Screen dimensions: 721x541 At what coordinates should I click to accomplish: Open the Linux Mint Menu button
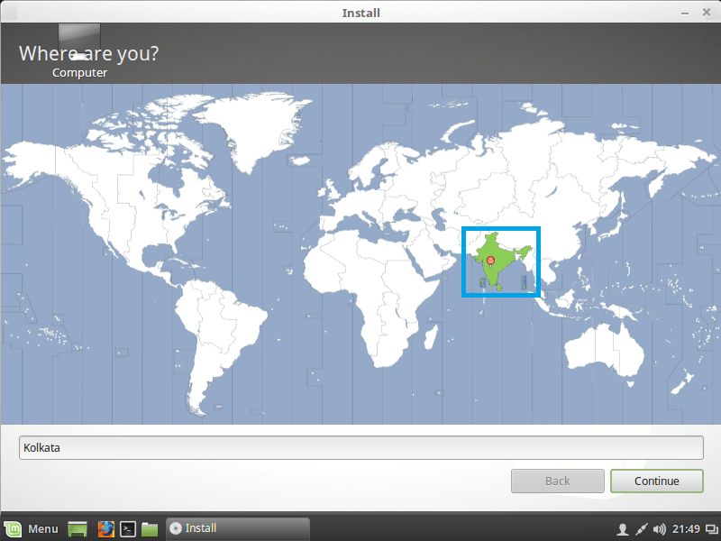(x=32, y=529)
